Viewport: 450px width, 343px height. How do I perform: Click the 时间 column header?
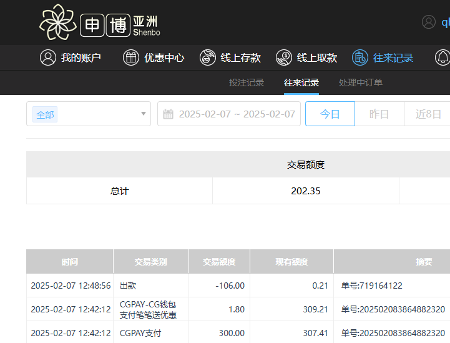click(x=70, y=262)
